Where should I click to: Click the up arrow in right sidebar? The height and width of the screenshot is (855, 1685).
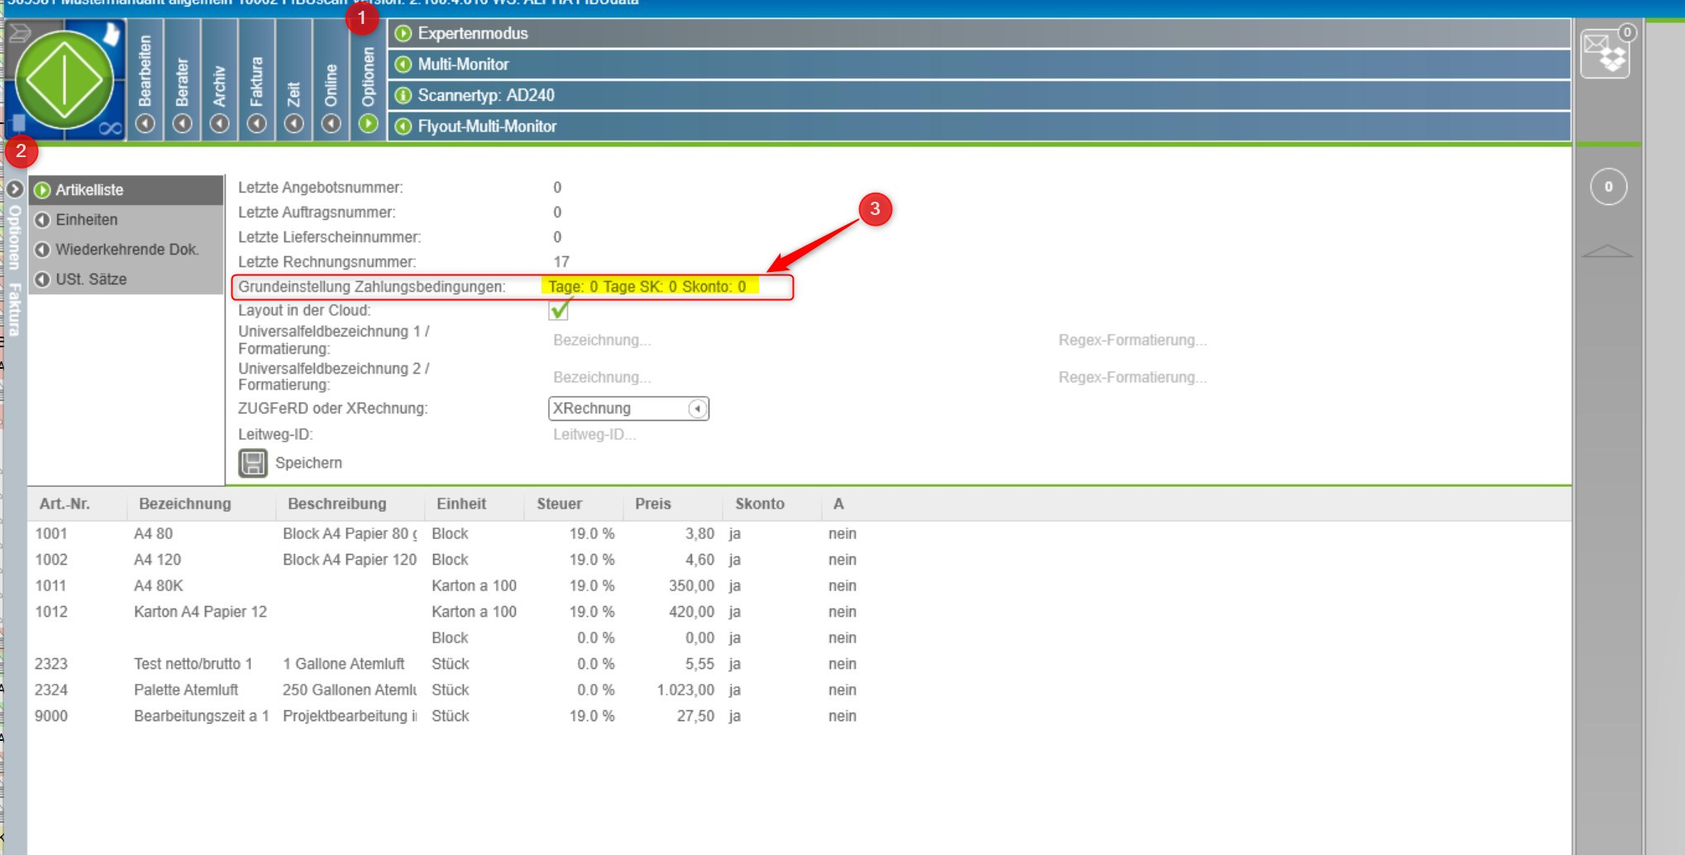pos(1607,251)
